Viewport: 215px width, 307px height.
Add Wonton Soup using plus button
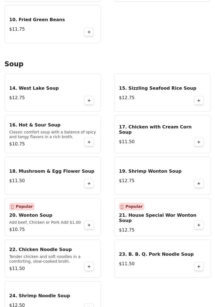(x=89, y=225)
